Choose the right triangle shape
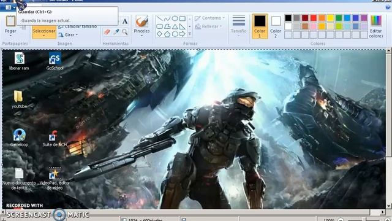392x221 pixels. pyautogui.click(x=183, y=26)
